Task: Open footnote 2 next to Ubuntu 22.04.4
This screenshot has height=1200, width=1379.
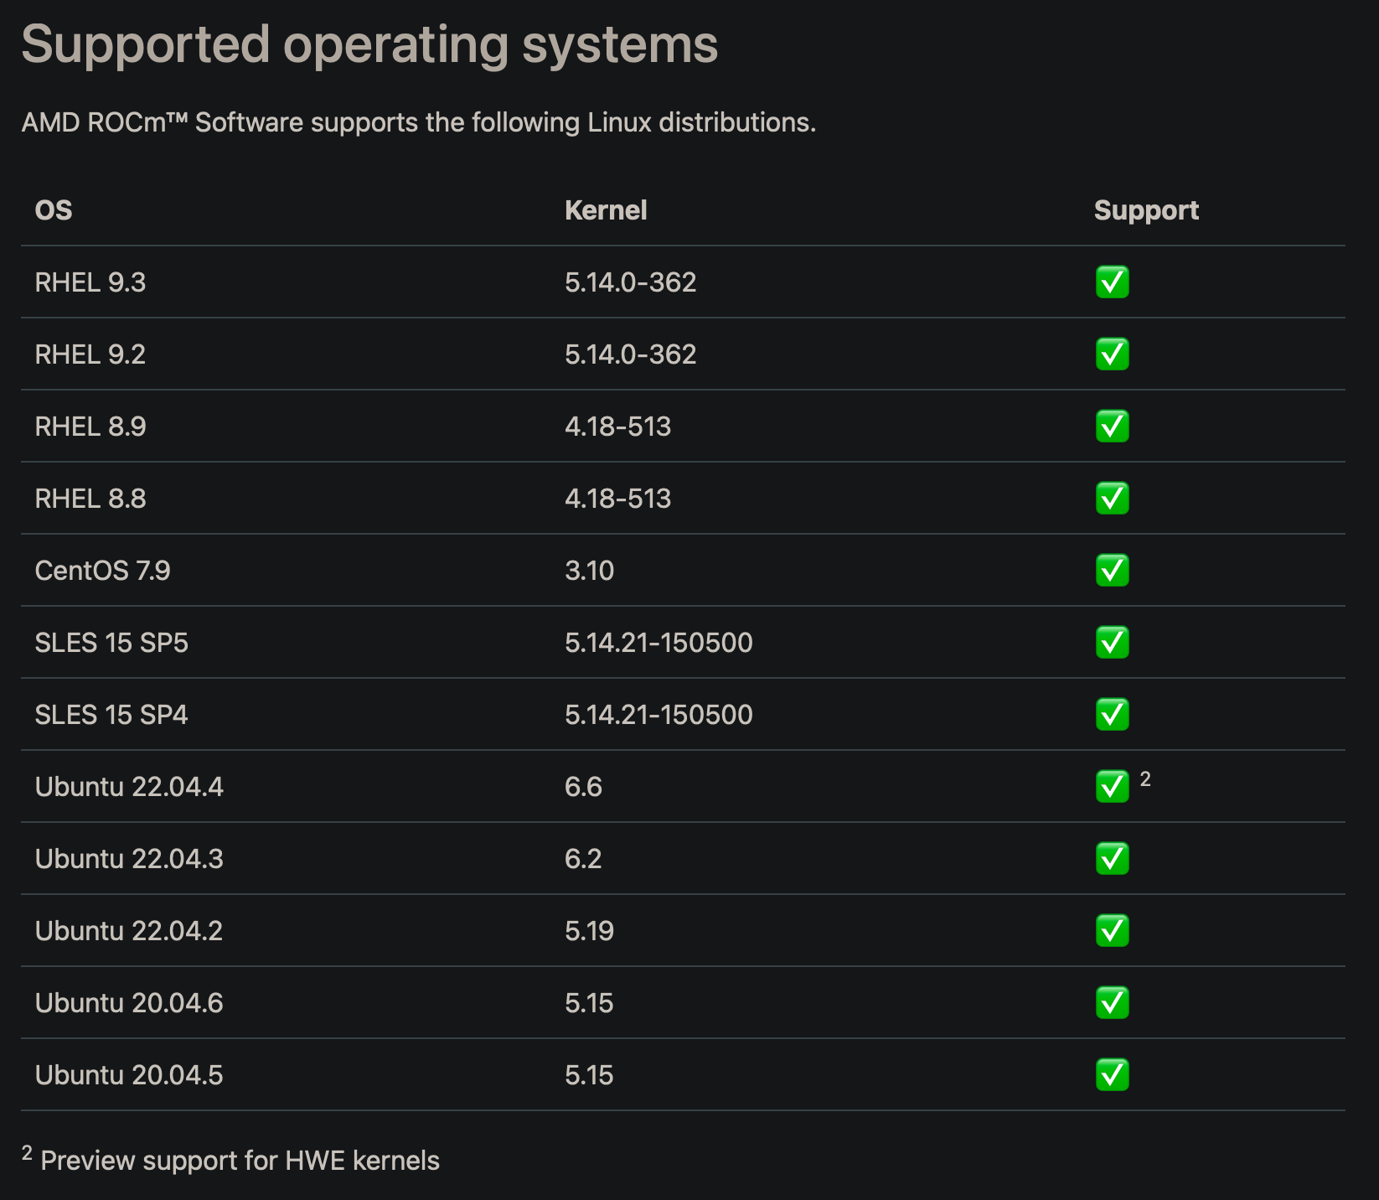Action: click(x=1145, y=778)
